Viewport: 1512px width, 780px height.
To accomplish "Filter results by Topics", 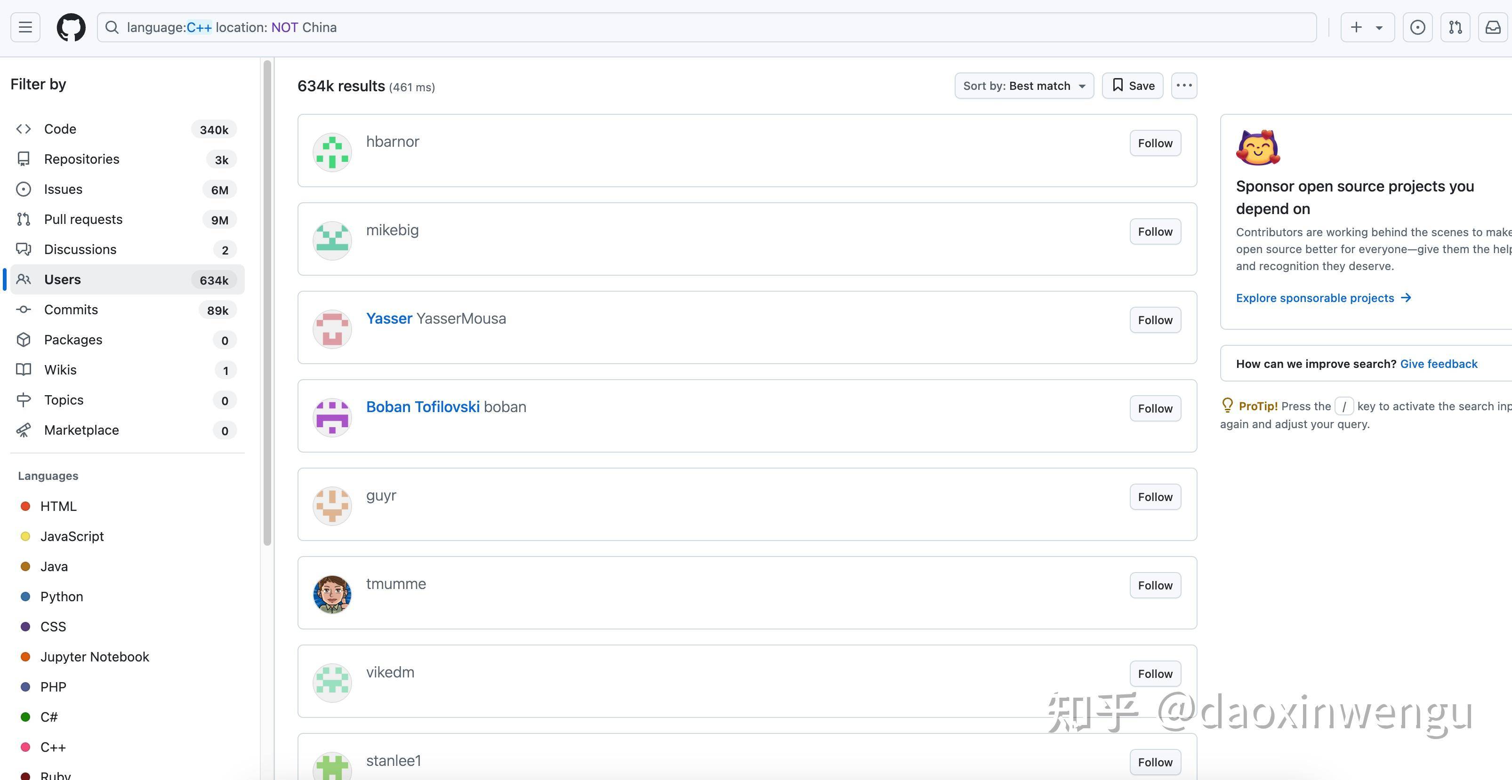I will (127, 400).
